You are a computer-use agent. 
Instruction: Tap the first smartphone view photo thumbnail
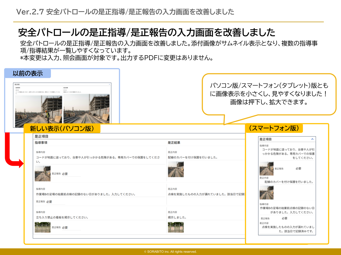266,169
